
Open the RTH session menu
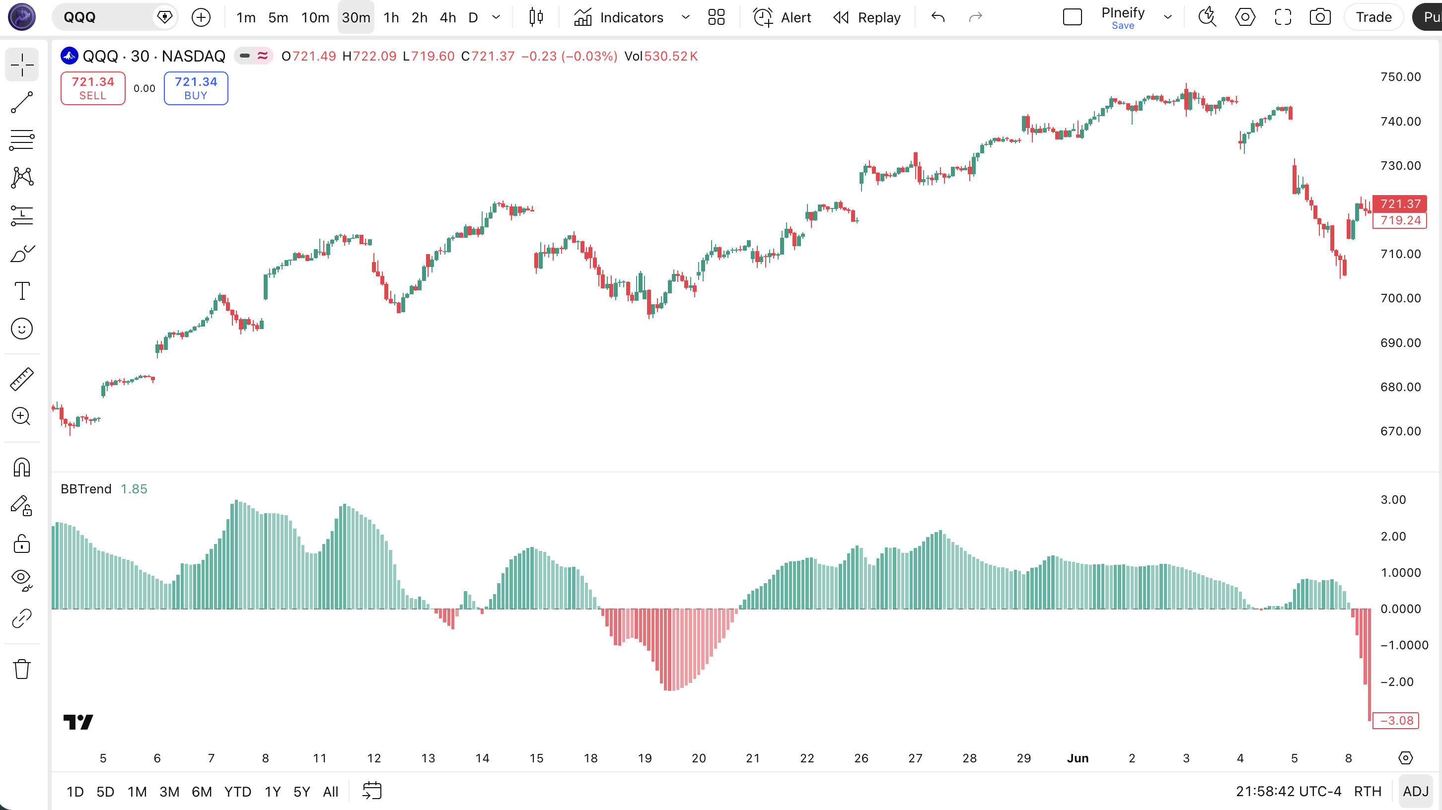click(1368, 792)
